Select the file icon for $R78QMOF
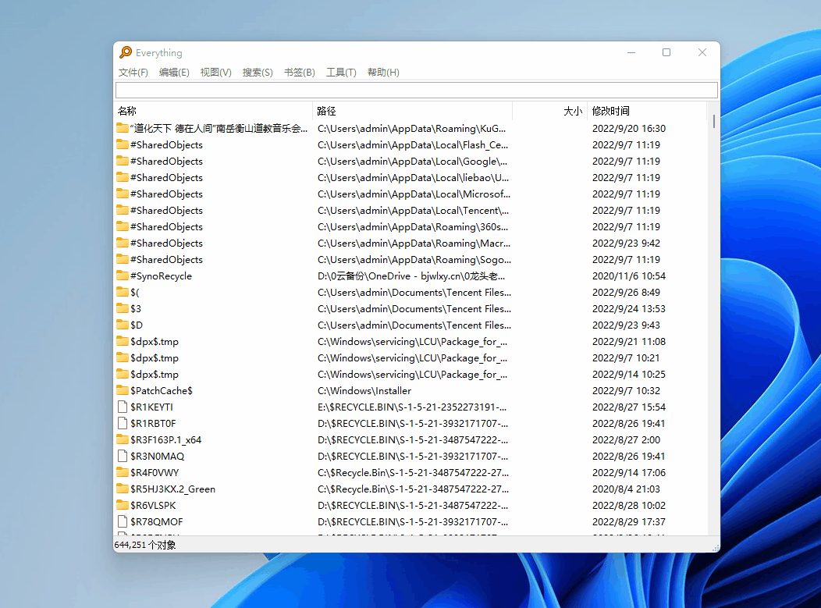This screenshot has height=608, width=821. [x=123, y=521]
